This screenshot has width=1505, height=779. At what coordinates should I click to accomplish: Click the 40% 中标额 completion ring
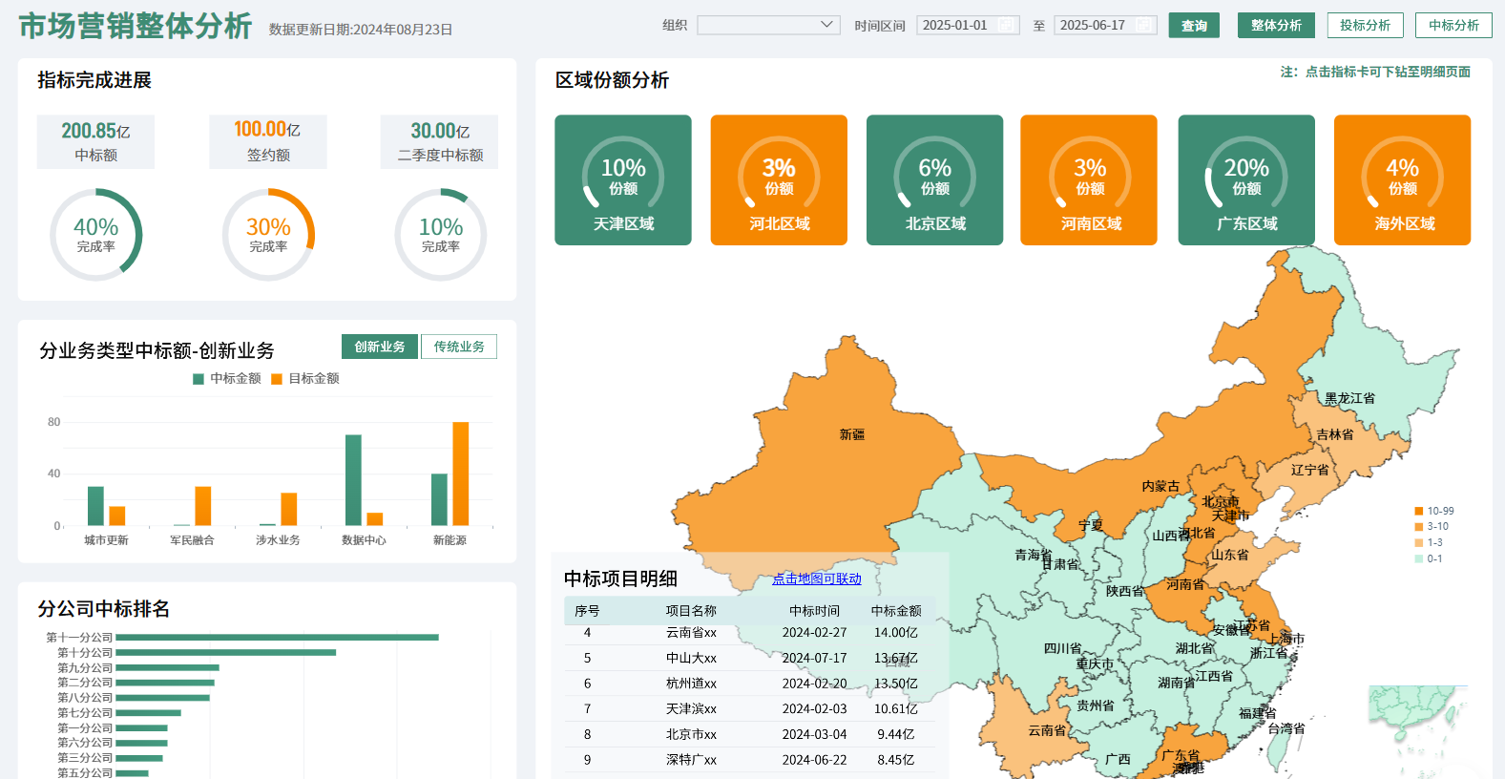pyautogui.click(x=95, y=235)
